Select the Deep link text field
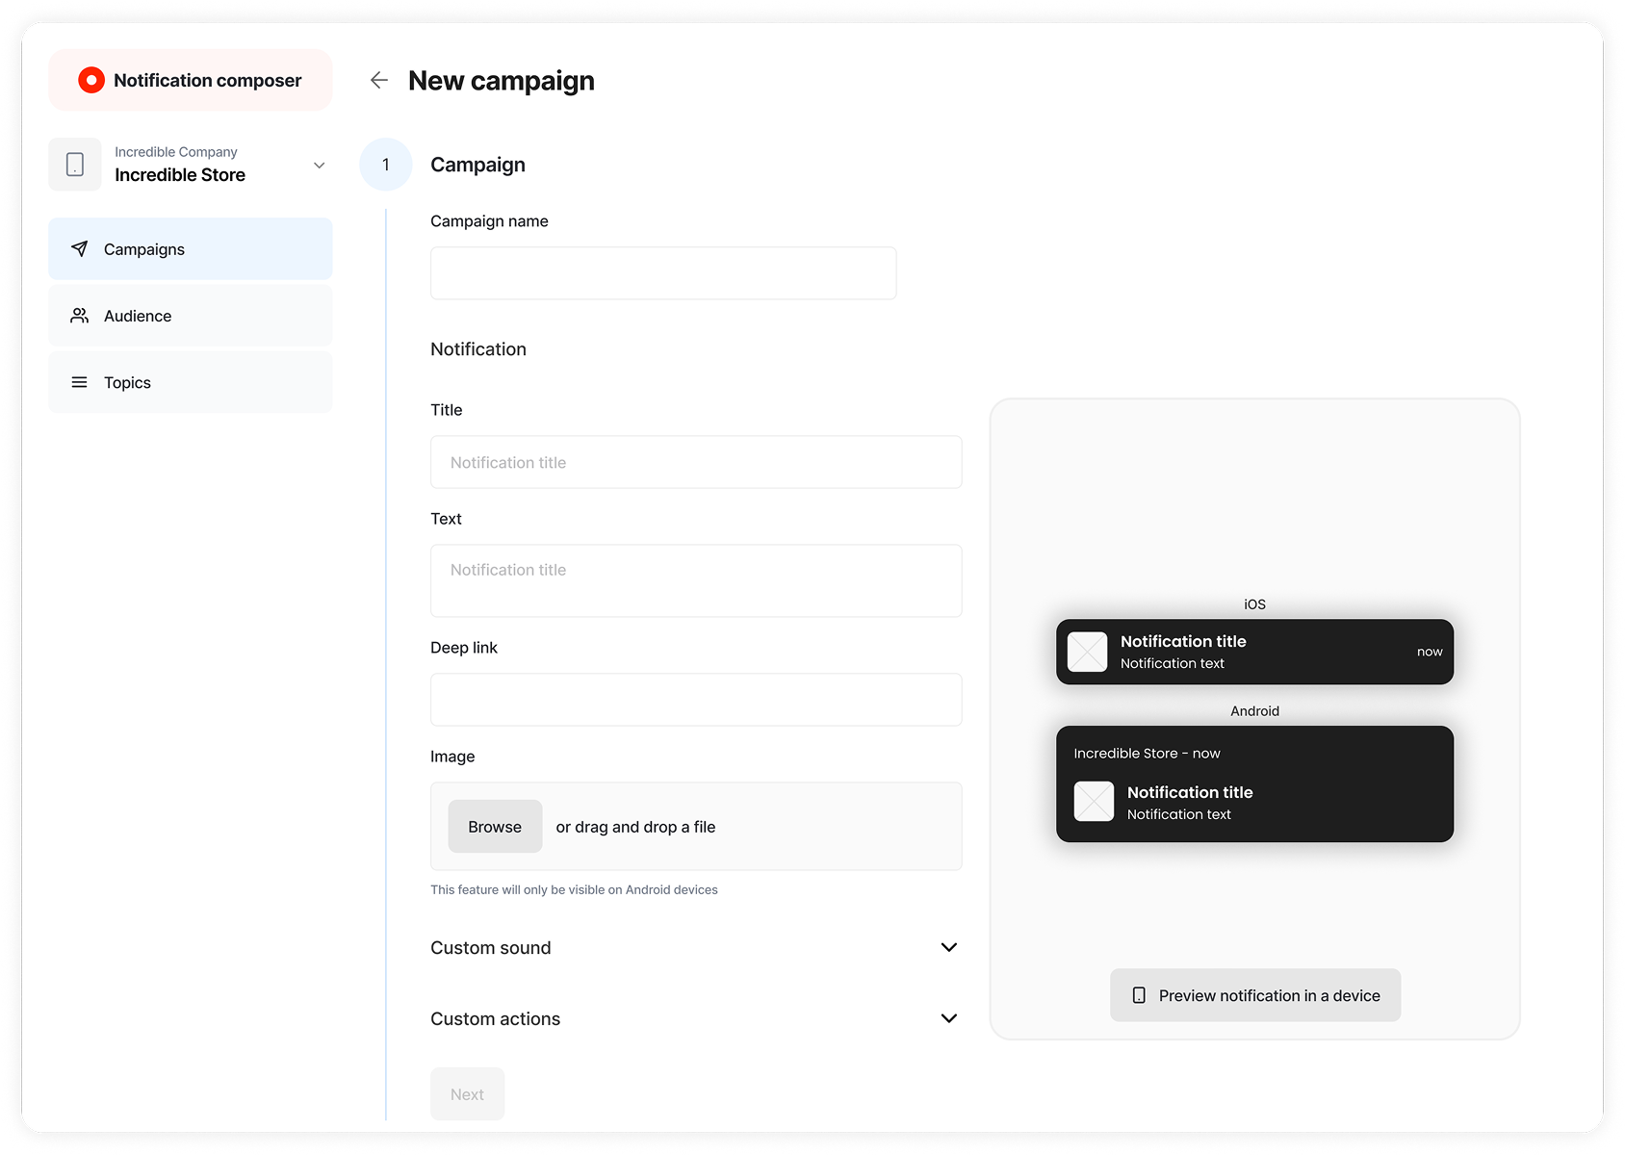Screen dimensions: 1625x1155 coord(696,700)
